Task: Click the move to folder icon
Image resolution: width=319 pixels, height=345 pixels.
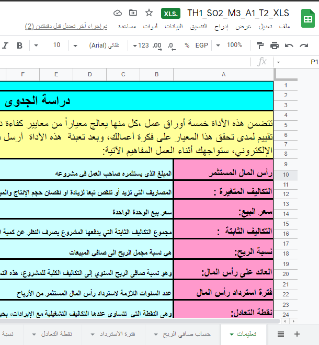Action: 133,13
